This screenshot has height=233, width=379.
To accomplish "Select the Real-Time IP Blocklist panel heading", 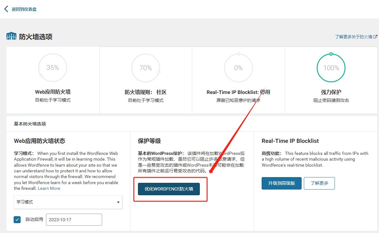I will [x=290, y=141].
